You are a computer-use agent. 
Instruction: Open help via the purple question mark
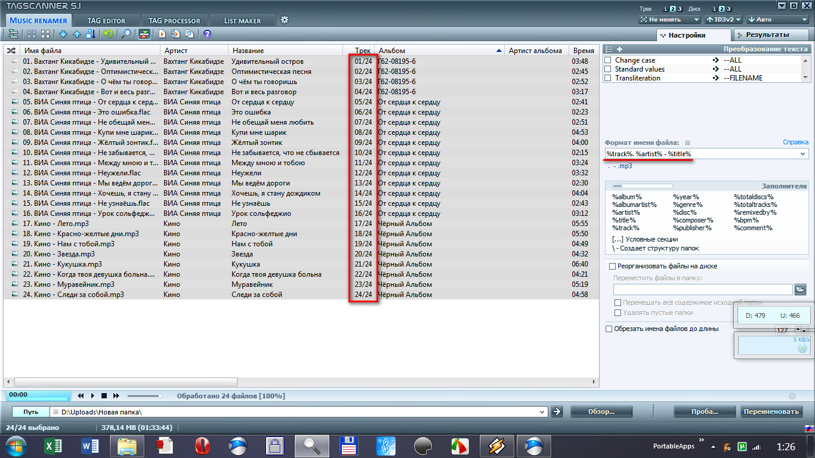[x=207, y=34]
